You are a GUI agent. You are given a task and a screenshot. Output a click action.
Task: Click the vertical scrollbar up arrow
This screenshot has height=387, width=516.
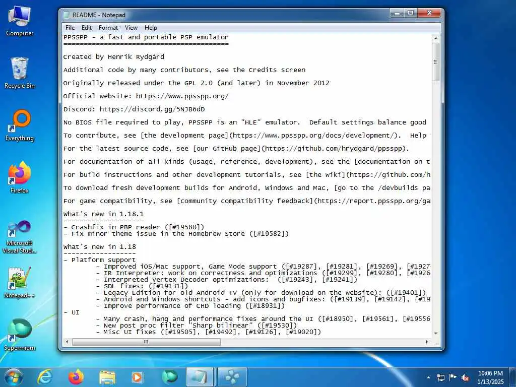click(x=436, y=38)
